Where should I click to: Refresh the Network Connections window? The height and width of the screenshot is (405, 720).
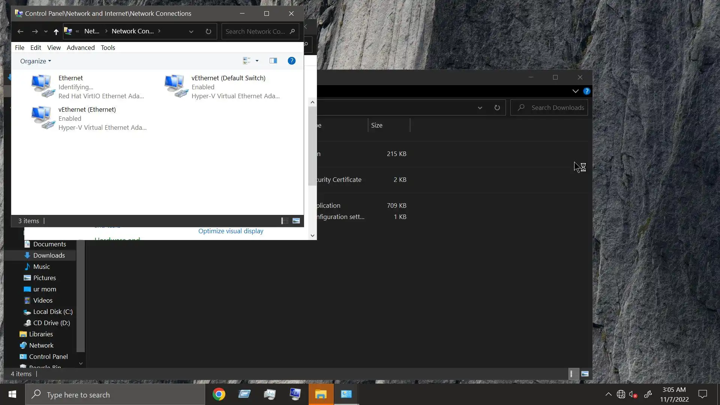pyautogui.click(x=208, y=31)
